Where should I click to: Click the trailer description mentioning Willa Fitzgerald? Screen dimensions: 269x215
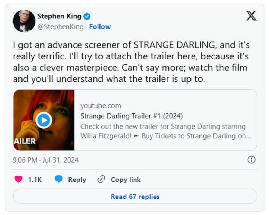165,131
